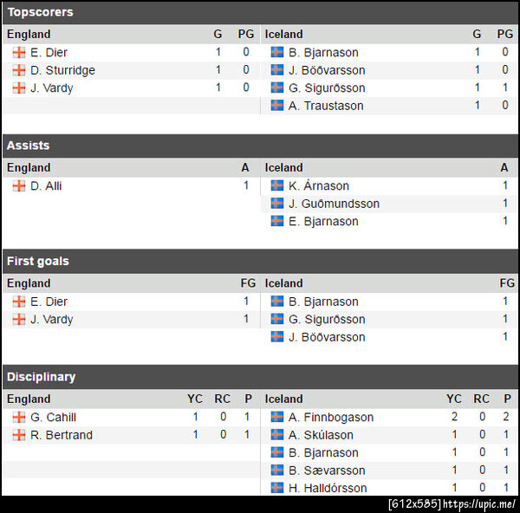Click Iceland flag next to A. Traustason

[277, 106]
